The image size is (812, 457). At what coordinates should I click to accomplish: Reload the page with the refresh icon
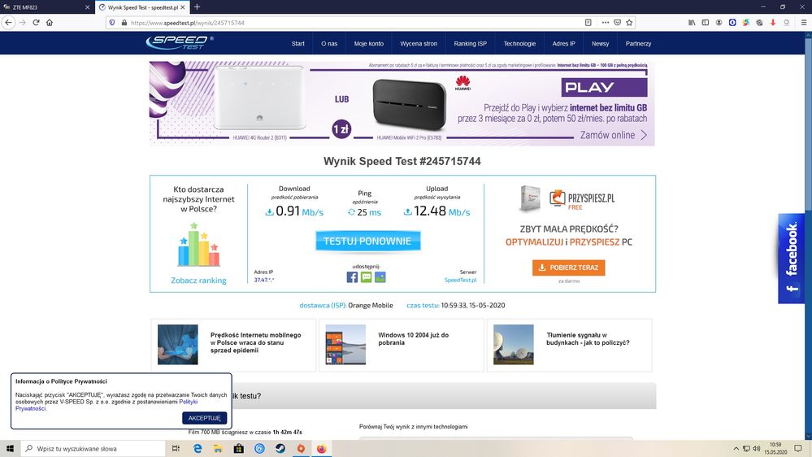(36, 22)
